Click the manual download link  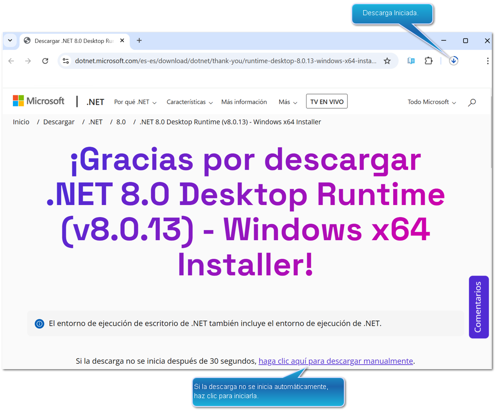(336, 361)
